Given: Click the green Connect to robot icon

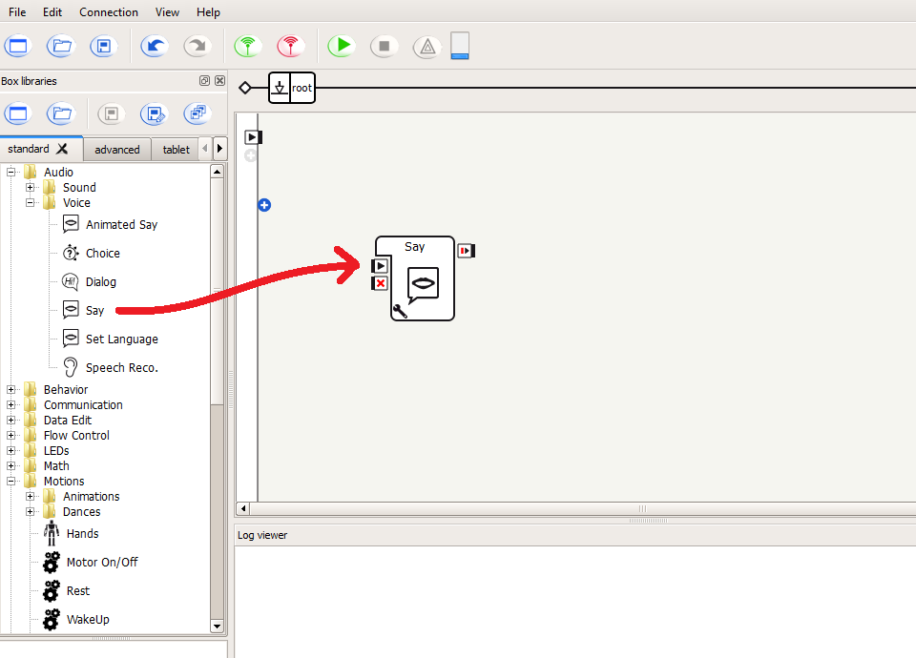Looking at the screenshot, I should coord(248,46).
